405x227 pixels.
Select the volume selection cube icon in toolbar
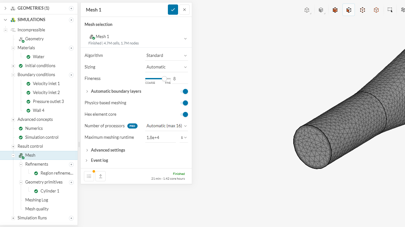335,10
